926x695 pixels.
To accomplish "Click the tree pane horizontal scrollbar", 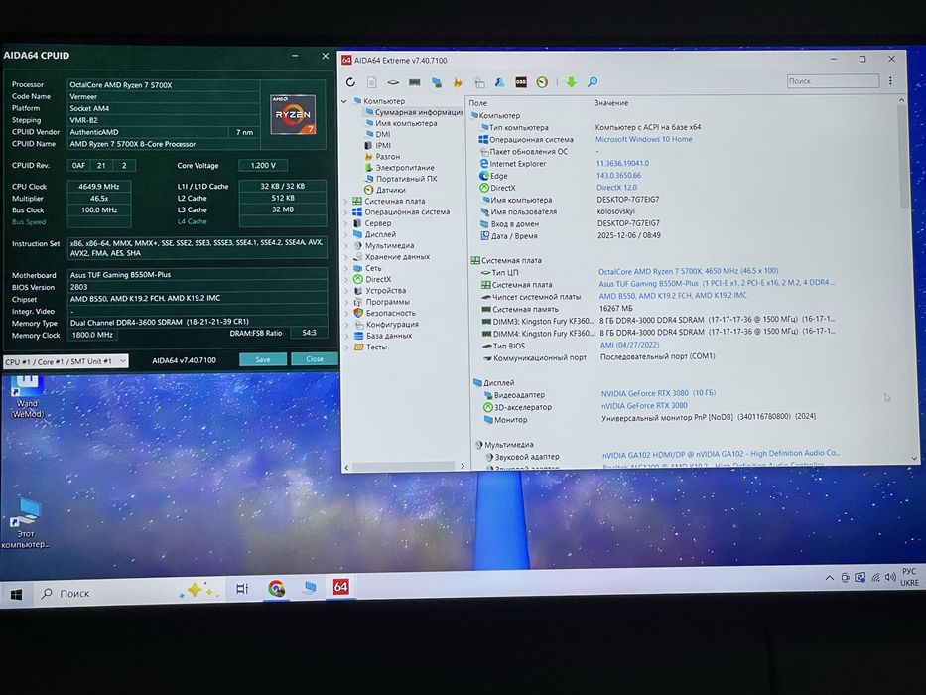I will [x=405, y=467].
